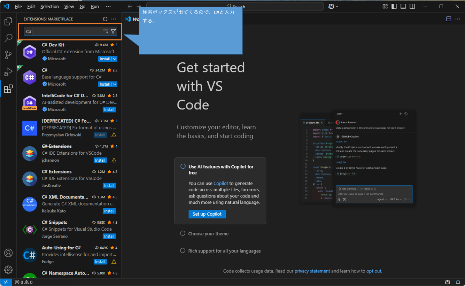Viewport: 465px width, 286px height.
Task: Open the Source Control view
Action: pos(8,55)
